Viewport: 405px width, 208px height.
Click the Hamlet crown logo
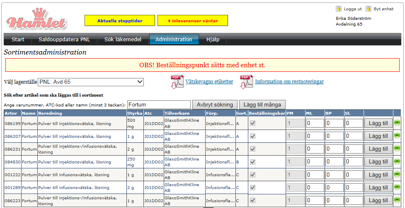36,19
